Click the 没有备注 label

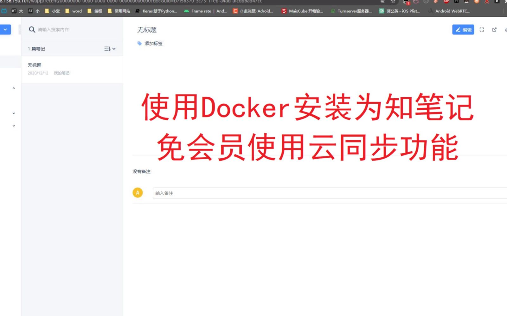click(141, 171)
